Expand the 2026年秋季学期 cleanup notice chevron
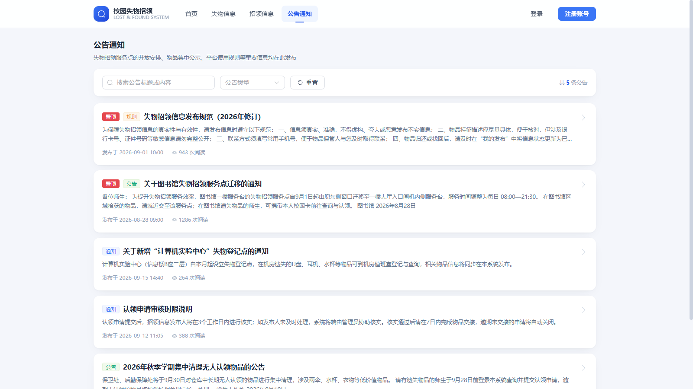 583,368
